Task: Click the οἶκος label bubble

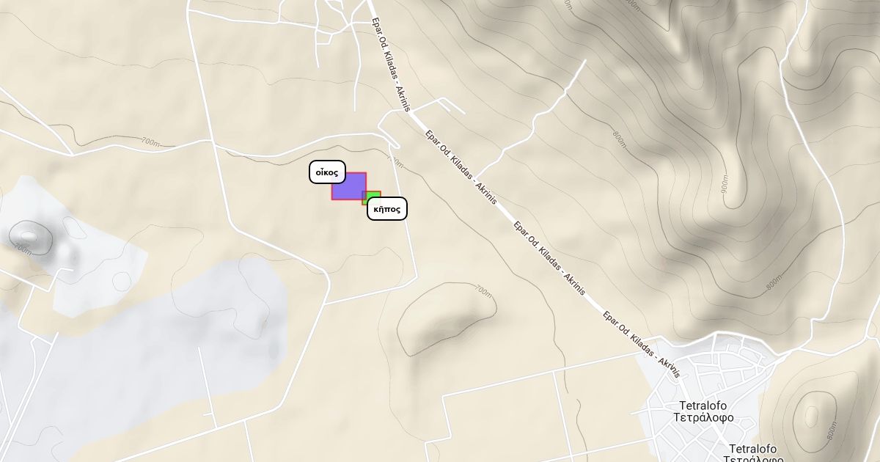Action: [327, 172]
